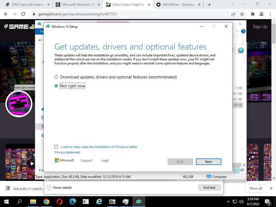Open network tray icon
This screenshot has height=207, width=276.
[x=235, y=202]
